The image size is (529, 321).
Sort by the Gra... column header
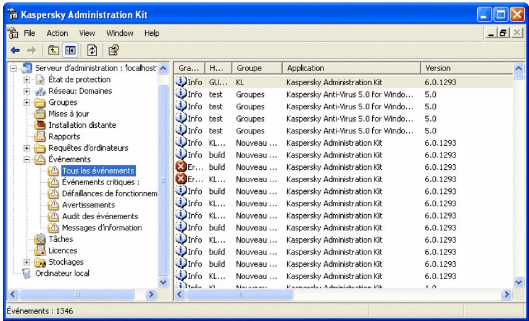tap(190, 68)
